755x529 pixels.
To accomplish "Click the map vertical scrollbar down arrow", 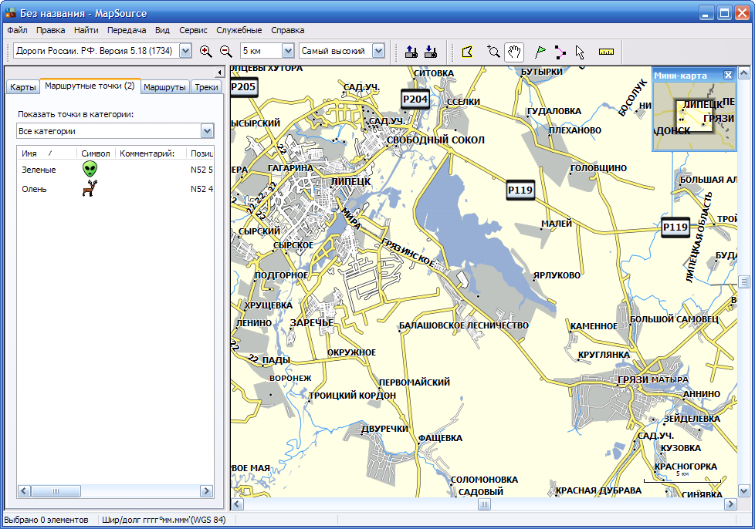I will (x=744, y=491).
